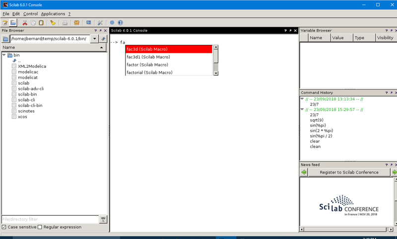The width and height of the screenshot is (397, 239).
Task: Select fac3d completion suggestion
Action: tap(169, 49)
